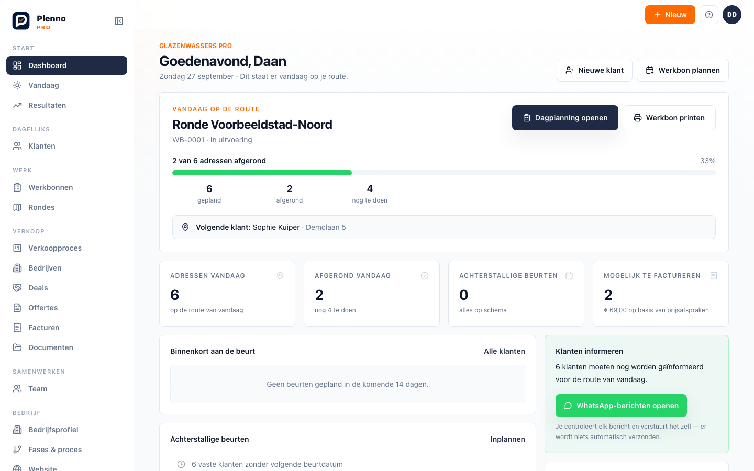
Task: Click the checkmark icon on Afgerond vandaag card
Action: coord(425,276)
